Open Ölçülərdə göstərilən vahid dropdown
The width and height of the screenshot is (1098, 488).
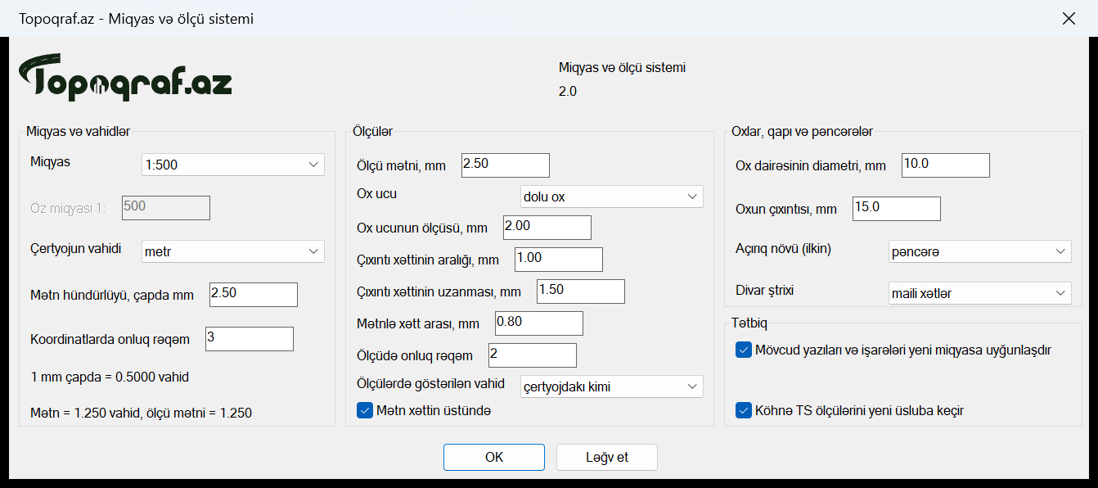point(612,386)
